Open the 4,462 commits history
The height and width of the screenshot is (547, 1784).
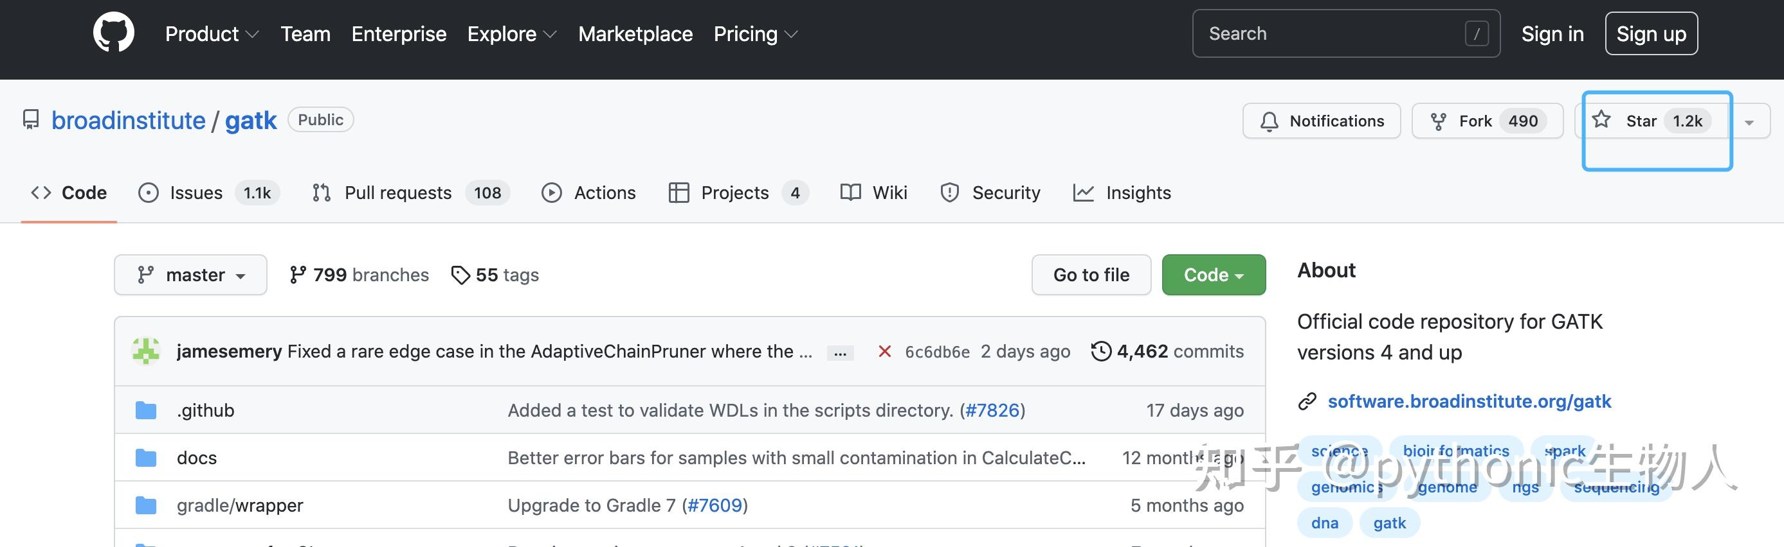[x=1167, y=351]
